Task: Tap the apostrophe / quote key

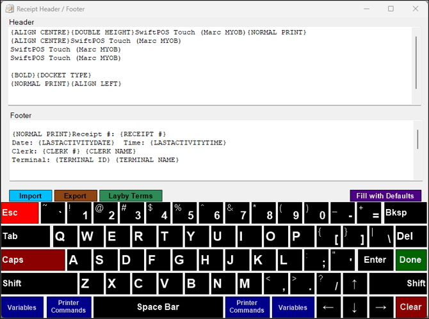Action: pos(343,260)
